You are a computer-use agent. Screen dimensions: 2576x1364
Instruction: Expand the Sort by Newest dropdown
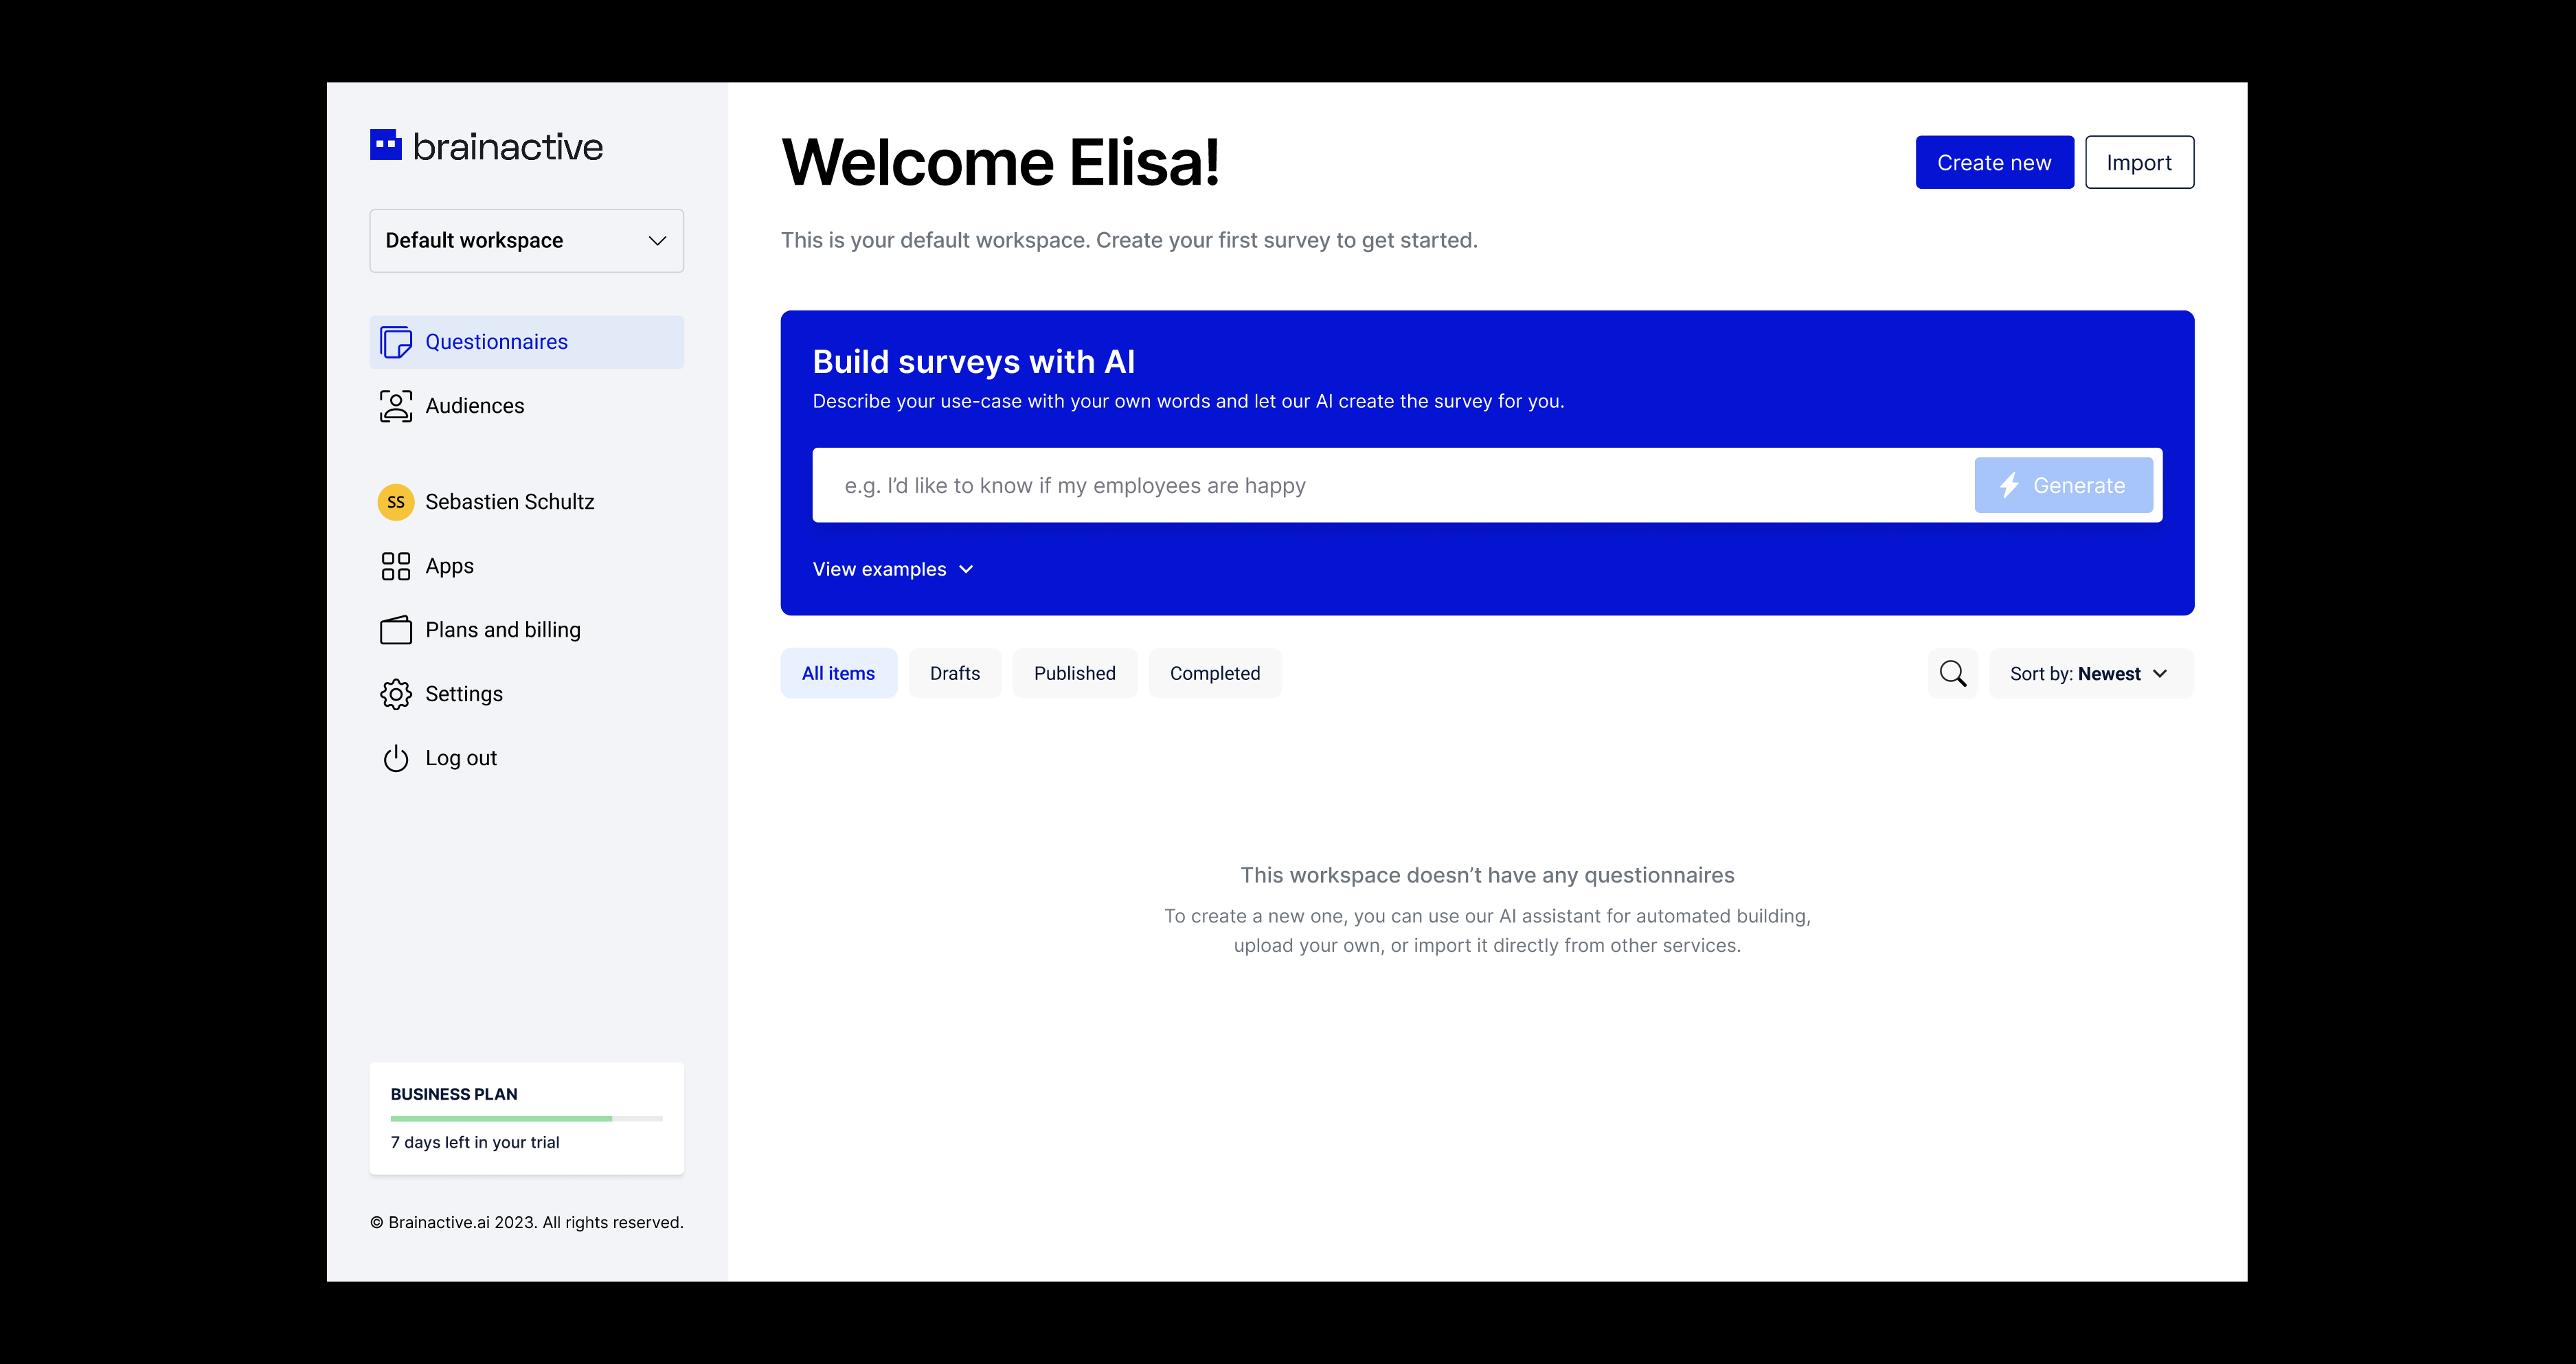pos(2087,672)
